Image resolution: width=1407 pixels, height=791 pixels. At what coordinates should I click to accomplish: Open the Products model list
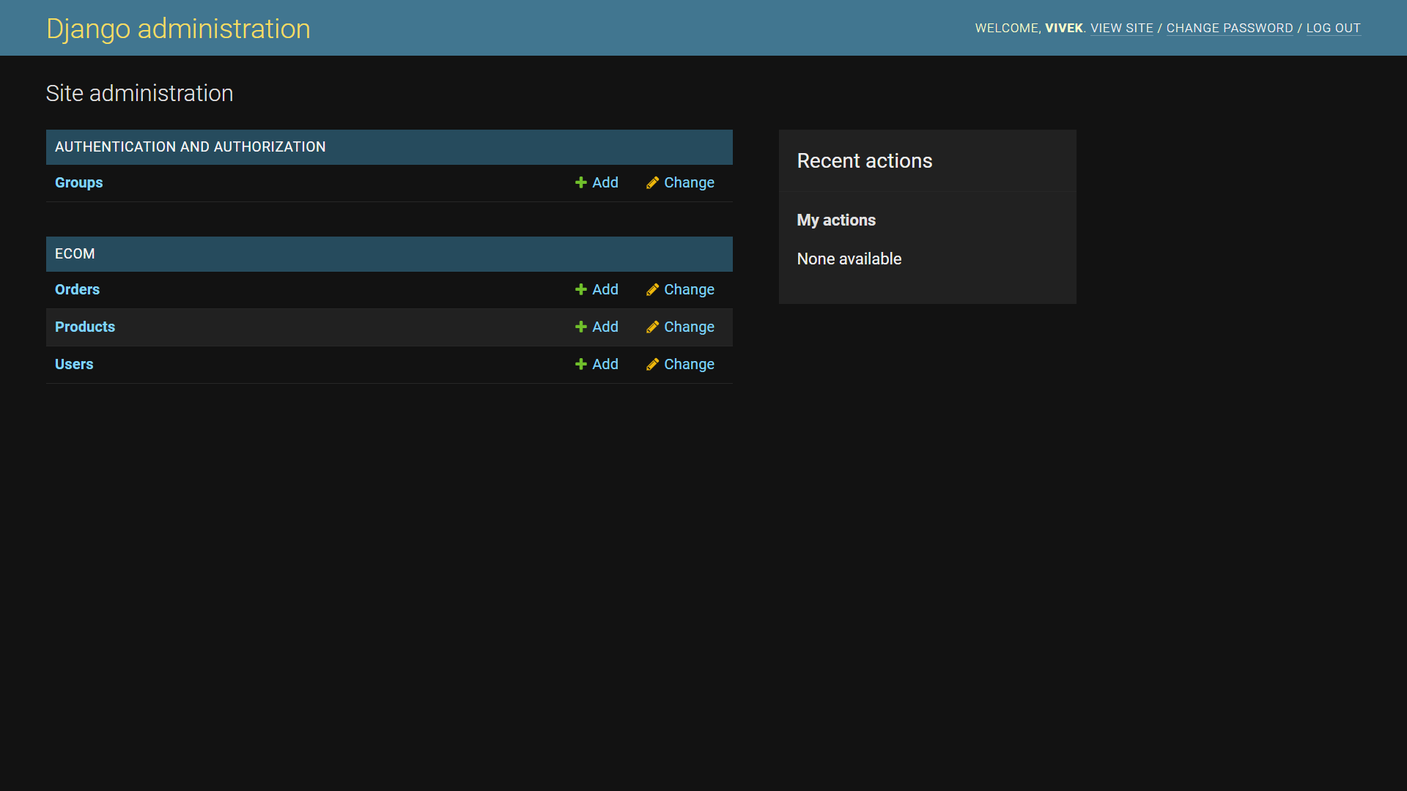click(85, 327)
